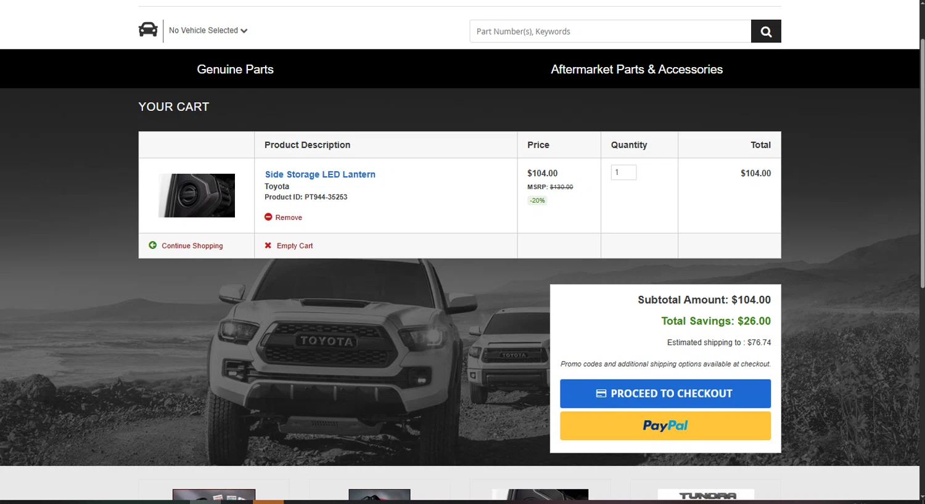925x504 pixels.
Task: Click the car vehicle icon
Action: pos(148,29)
